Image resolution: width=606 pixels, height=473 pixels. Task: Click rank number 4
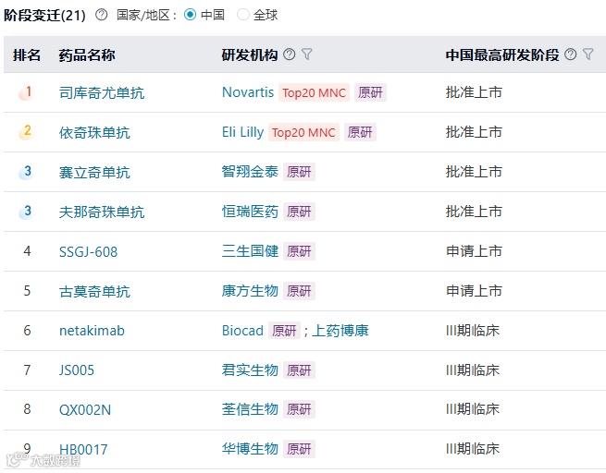tap(27, 251)
